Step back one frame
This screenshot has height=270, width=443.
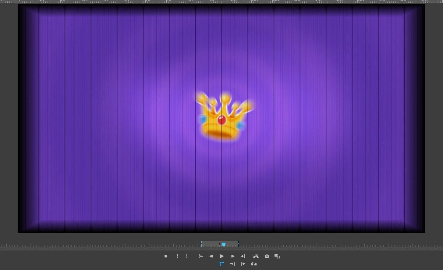point(211,256)
